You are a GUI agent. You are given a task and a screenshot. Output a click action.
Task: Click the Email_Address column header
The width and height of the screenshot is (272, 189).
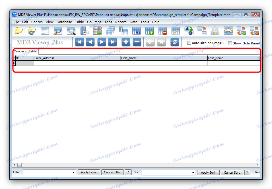click(x=77, y=58)
